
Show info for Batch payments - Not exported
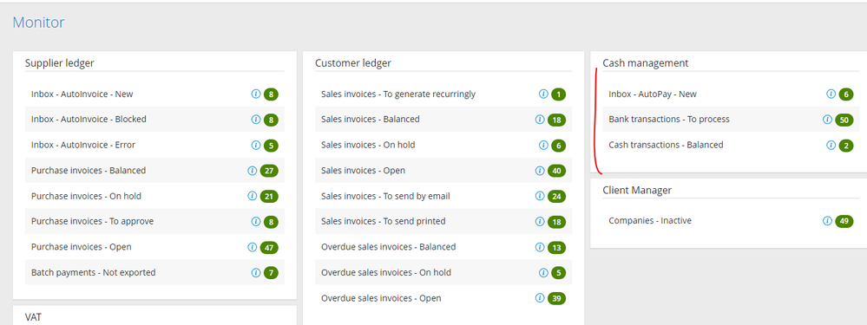(x=255, y=273)
